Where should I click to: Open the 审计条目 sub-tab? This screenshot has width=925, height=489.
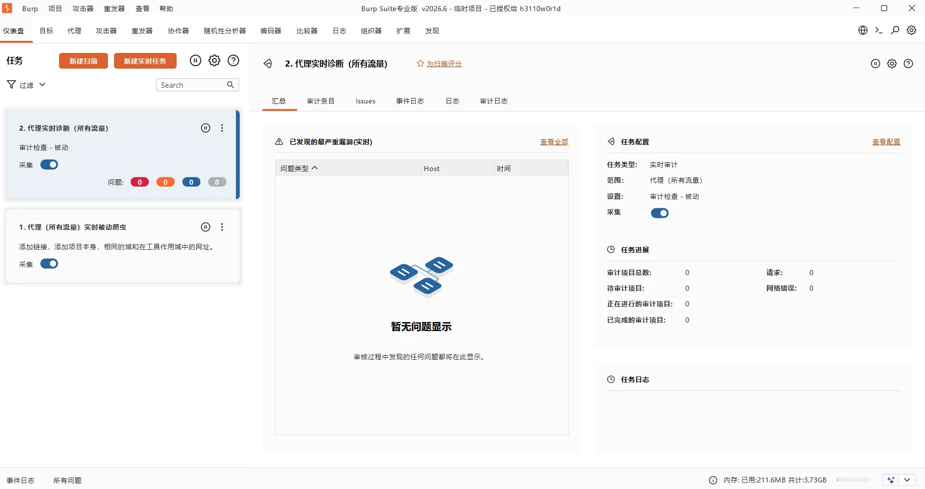[320, 101]
